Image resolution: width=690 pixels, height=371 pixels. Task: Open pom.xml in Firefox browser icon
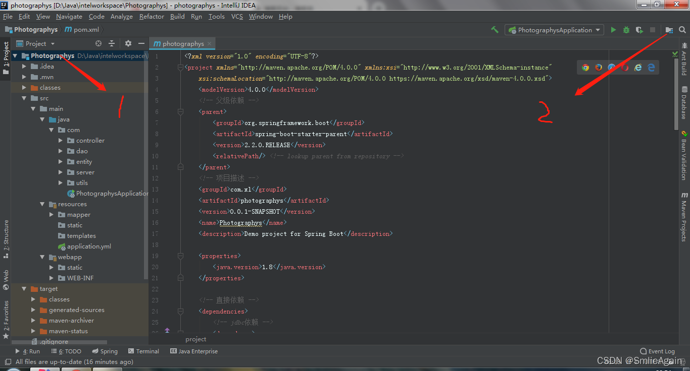(599, 67)
